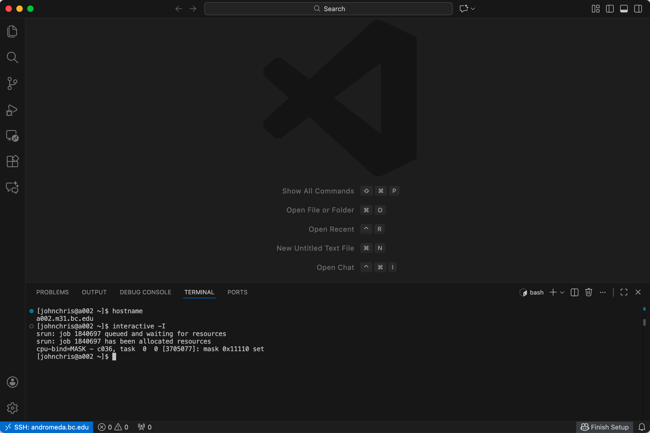Image resolution: width=650 pixels, height=433 pixels.
Task: Click the Search command center field
Action: pos(328,9)
